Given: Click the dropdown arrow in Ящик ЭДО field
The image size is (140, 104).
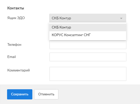Looking at the screenshot, I should (x=121, y=18).
